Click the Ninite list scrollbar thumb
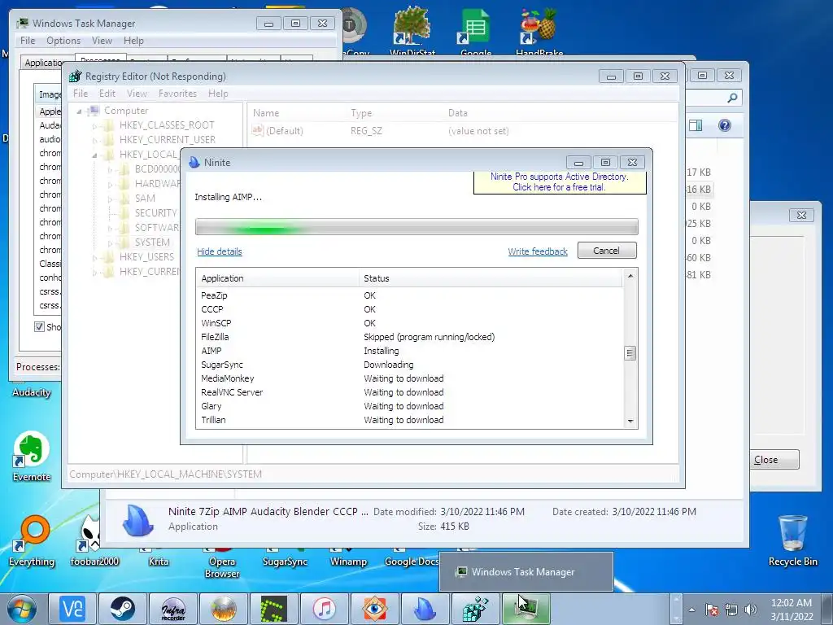 pos(630,353)
